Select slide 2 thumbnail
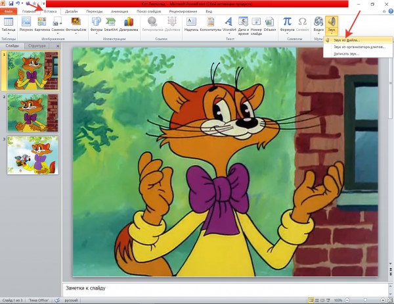Screen dimensions: 394x304 pyautogui.click(x=33, y=113)
